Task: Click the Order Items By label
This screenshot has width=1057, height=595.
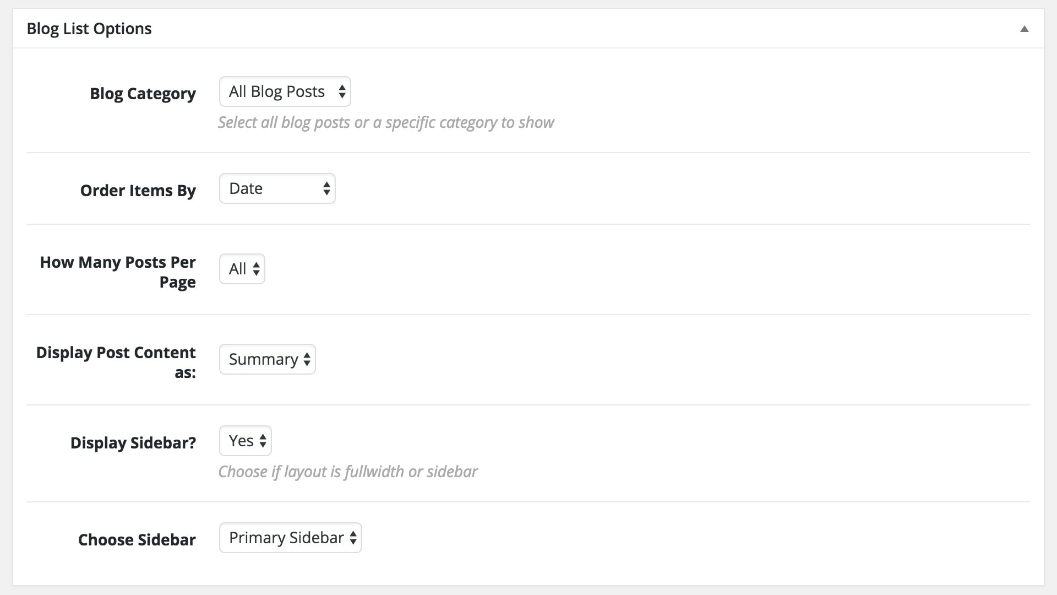Action: [138, 191]
